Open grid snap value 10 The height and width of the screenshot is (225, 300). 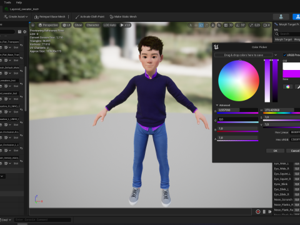(x=231, y=25)
